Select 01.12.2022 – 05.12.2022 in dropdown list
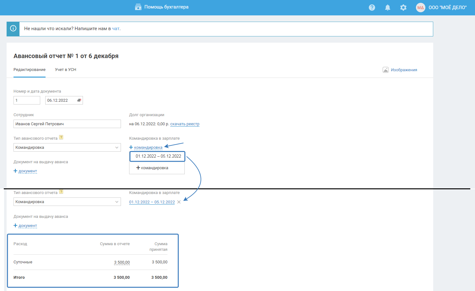The height and width of the screenshot is (291, 475). [158, 156]
